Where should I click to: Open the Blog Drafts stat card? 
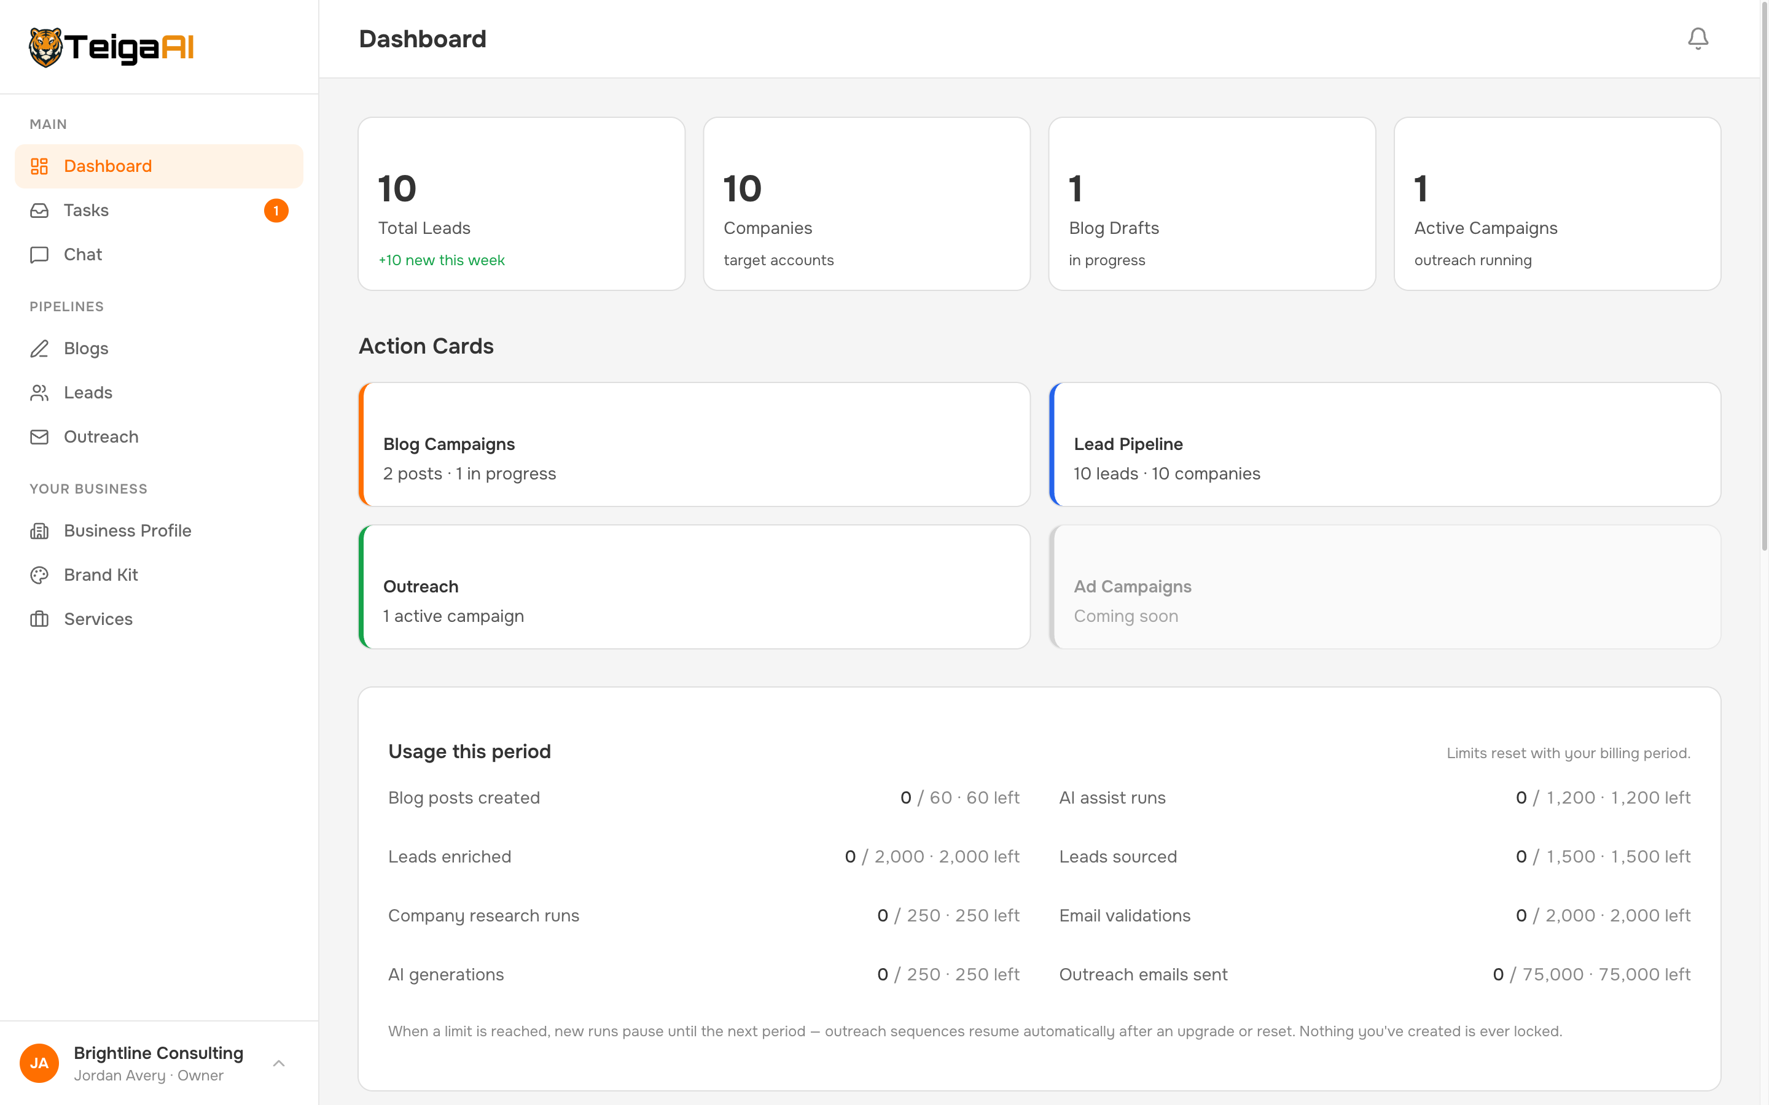tap(1212, 204)
